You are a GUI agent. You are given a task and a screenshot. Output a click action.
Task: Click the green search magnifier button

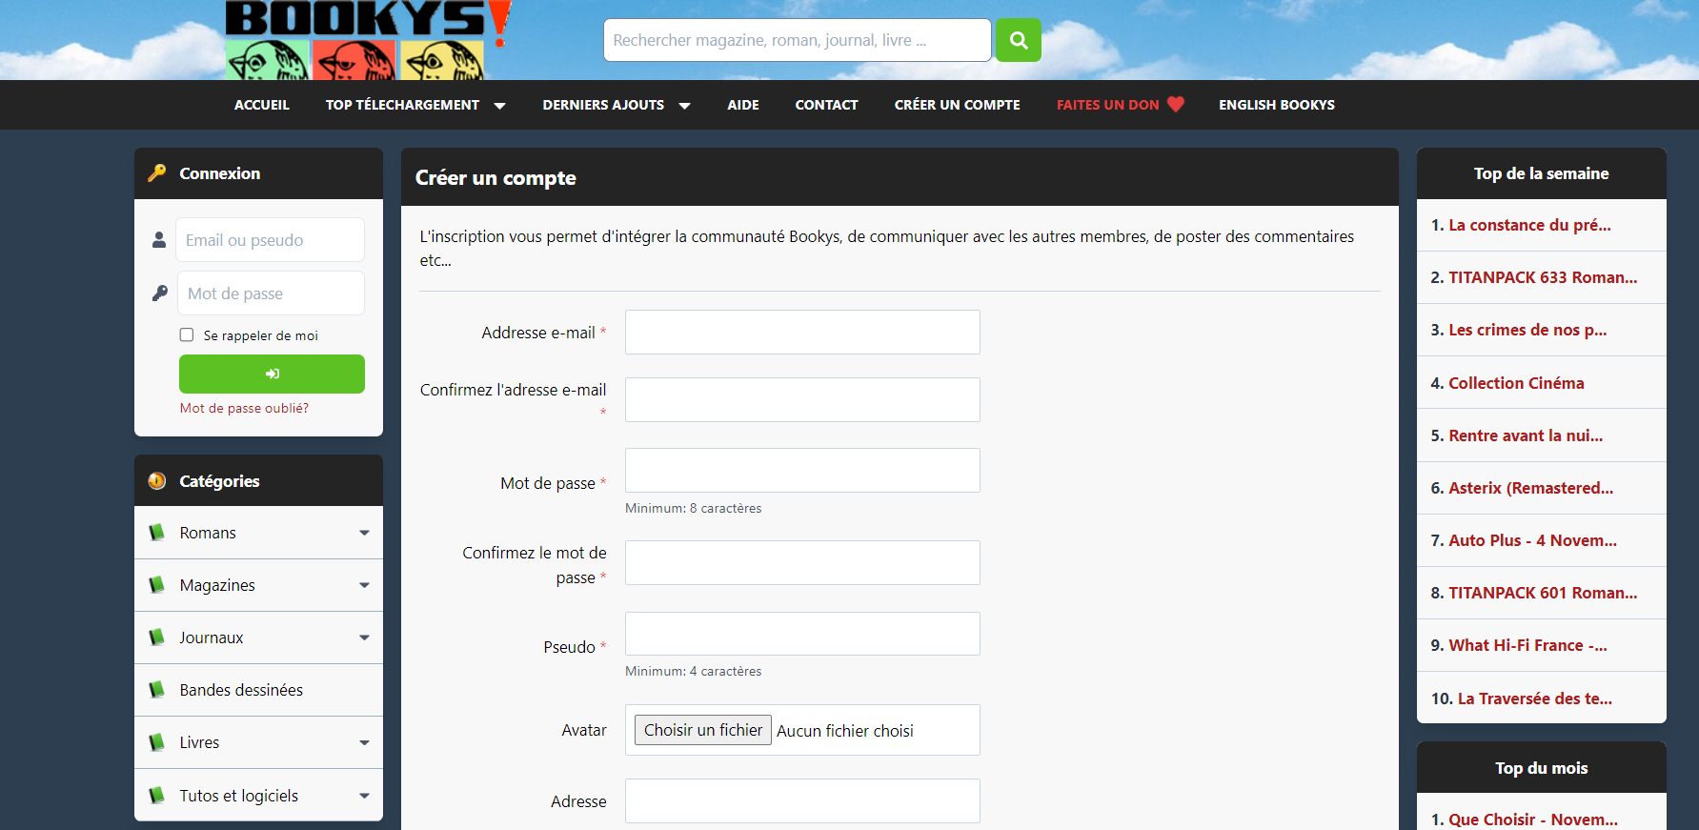click(x=1018, y=40)
